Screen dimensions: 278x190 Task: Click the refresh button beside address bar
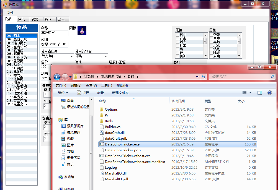click(204, 77)
